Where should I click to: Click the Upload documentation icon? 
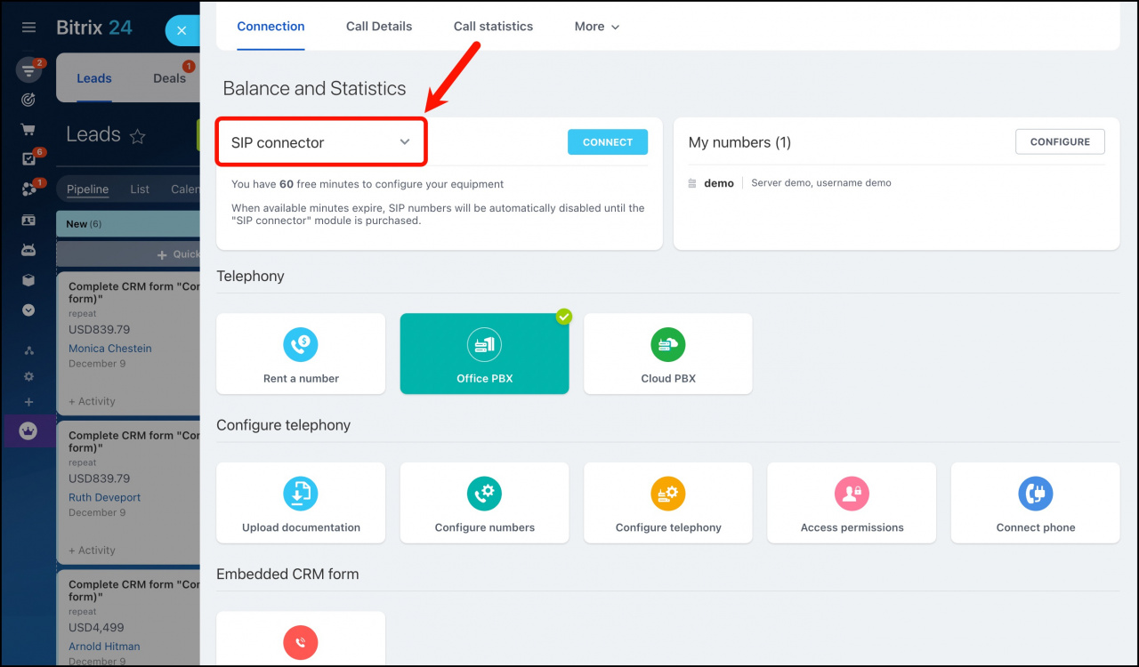tap(301, 493)
